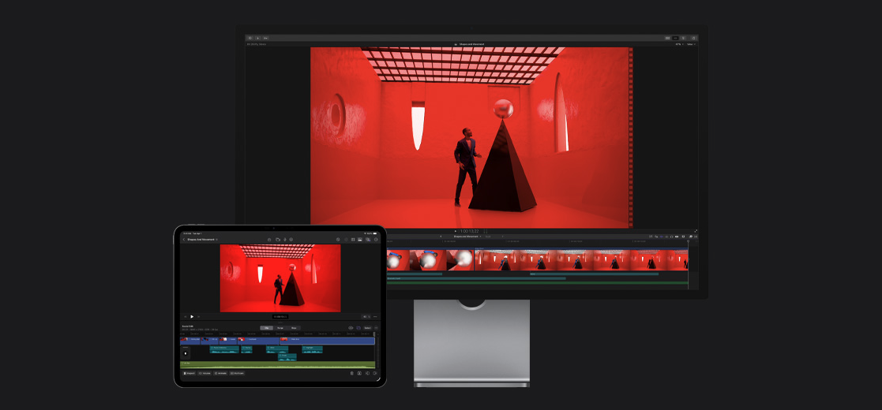
Task: Open the Animate controls on iPad
Action: click(x=220, y=373)
